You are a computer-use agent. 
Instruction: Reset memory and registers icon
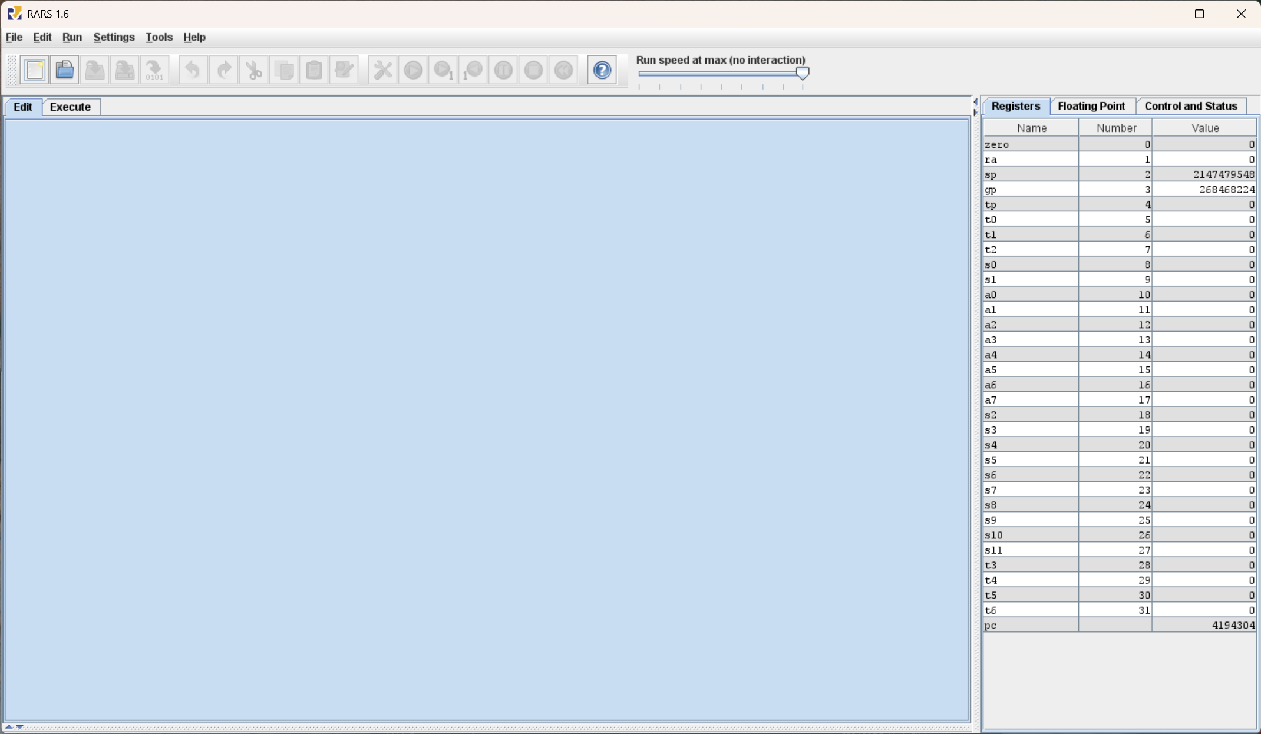click(563, 70)
